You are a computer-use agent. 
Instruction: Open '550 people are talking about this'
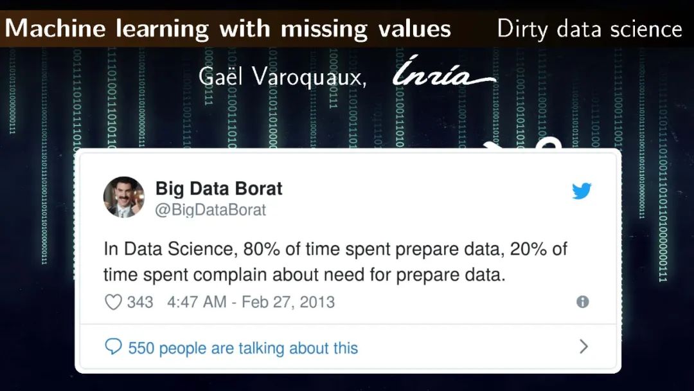coord(243,349)
